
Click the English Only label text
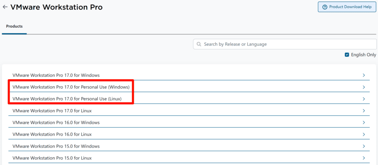coord(363,55)
